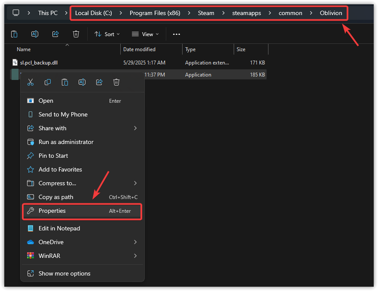Open the View dropdown

click(145, 34)
